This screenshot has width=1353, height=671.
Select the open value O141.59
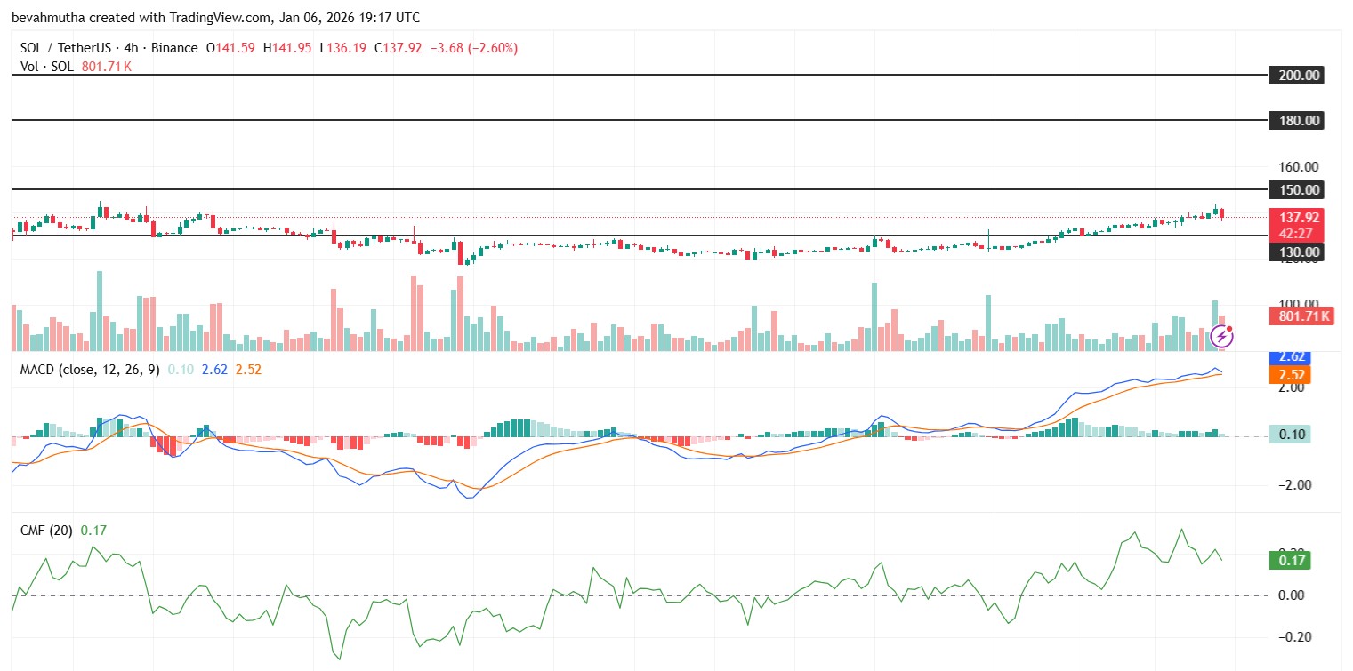[232, 48]
